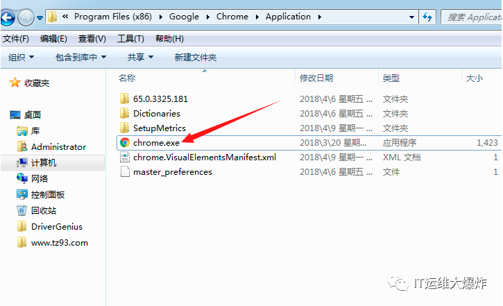
Task: Sort by the 修改日期 column header
Action: pyautogui.click(x=316, y=78)
